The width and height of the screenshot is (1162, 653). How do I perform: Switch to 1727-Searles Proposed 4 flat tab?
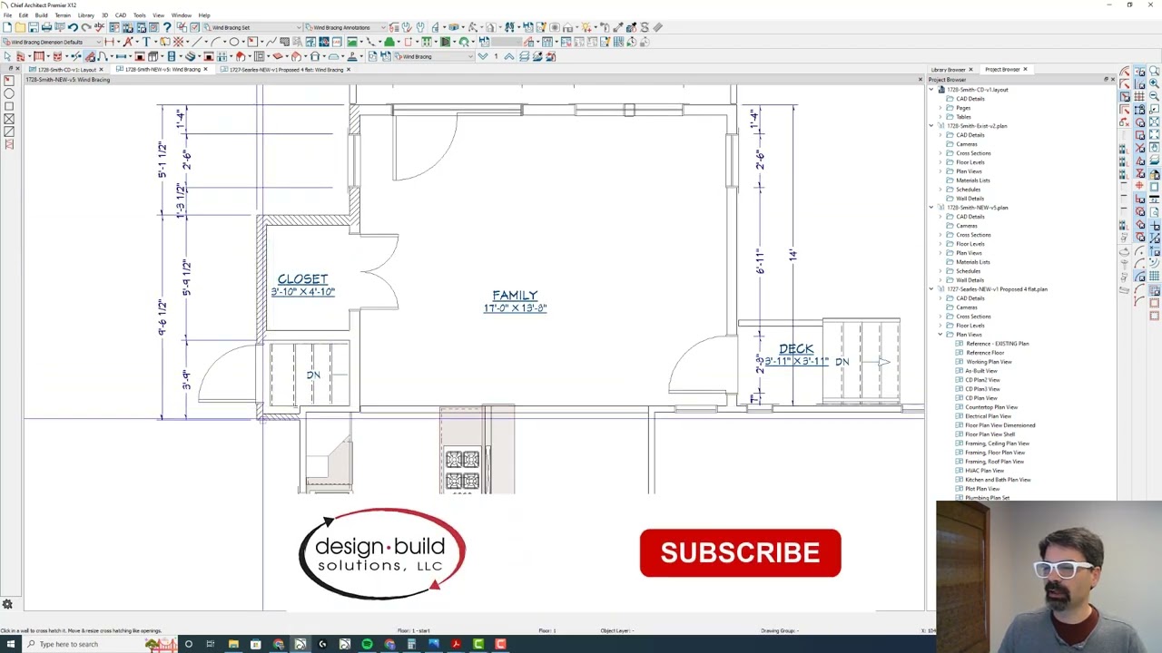click(x=286, y=70)
